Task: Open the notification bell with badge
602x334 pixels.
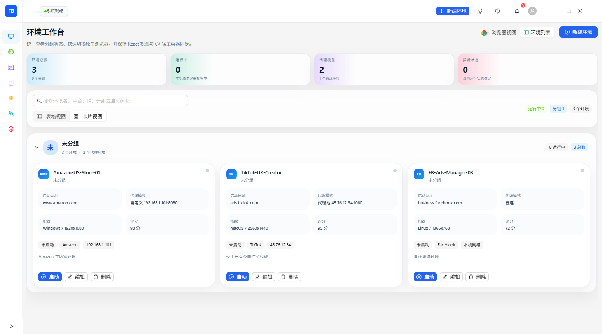Action: click(x=517, y=11)
